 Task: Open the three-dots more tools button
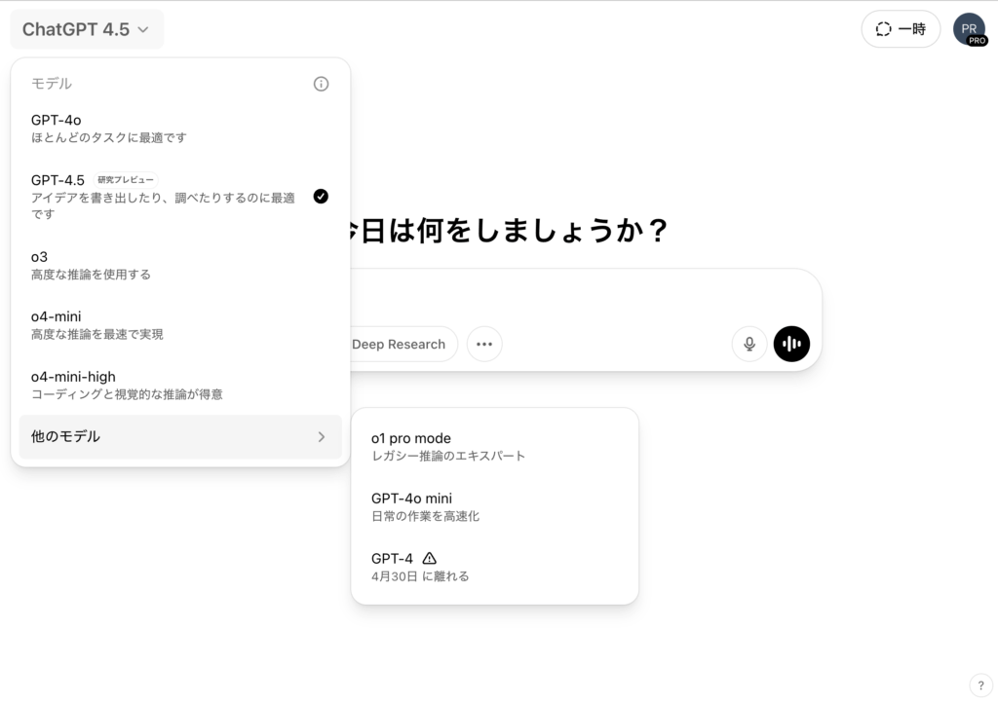point(484,344)
